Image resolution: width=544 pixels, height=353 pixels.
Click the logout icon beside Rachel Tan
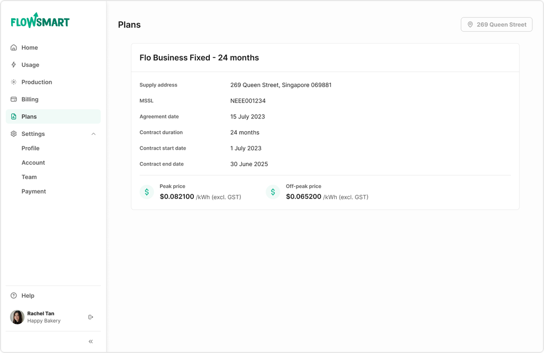pyautogui.click(x=91, y=317)
